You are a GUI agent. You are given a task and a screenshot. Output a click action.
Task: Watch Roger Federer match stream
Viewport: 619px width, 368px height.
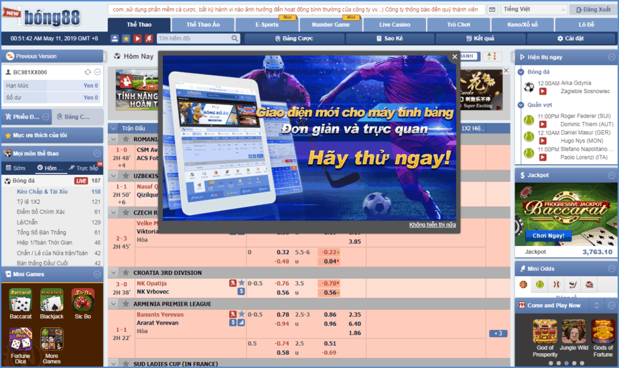(x=543, y=125)
